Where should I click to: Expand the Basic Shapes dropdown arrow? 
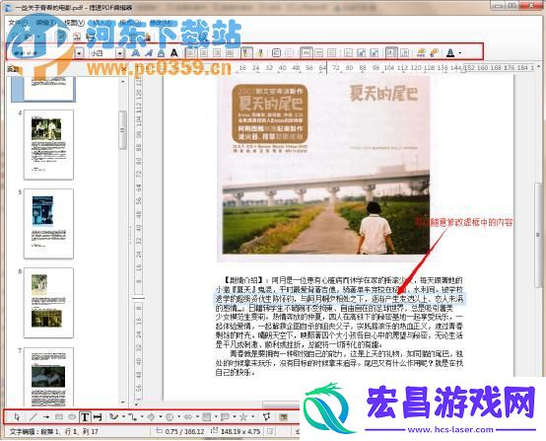161,416
